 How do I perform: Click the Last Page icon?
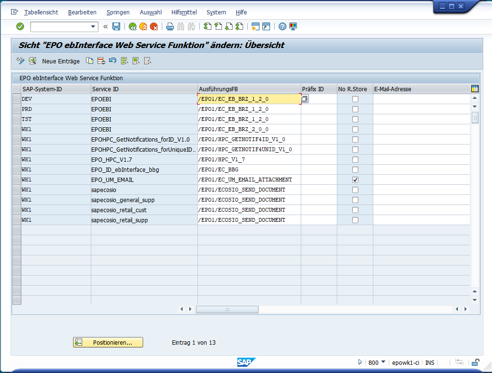pyautogui.click(x=239, y=27)
